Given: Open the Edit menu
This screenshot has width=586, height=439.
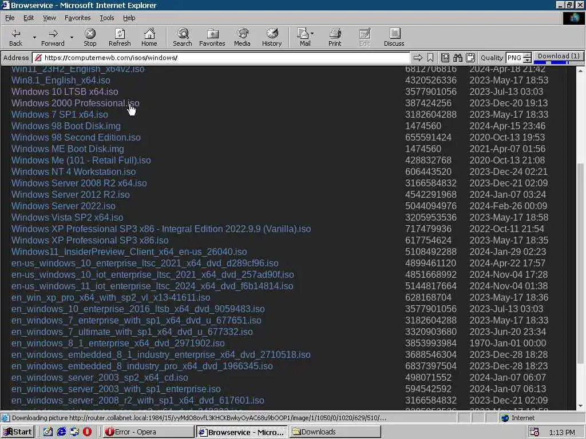Looking at the screenshot, I should pos(29,18).
